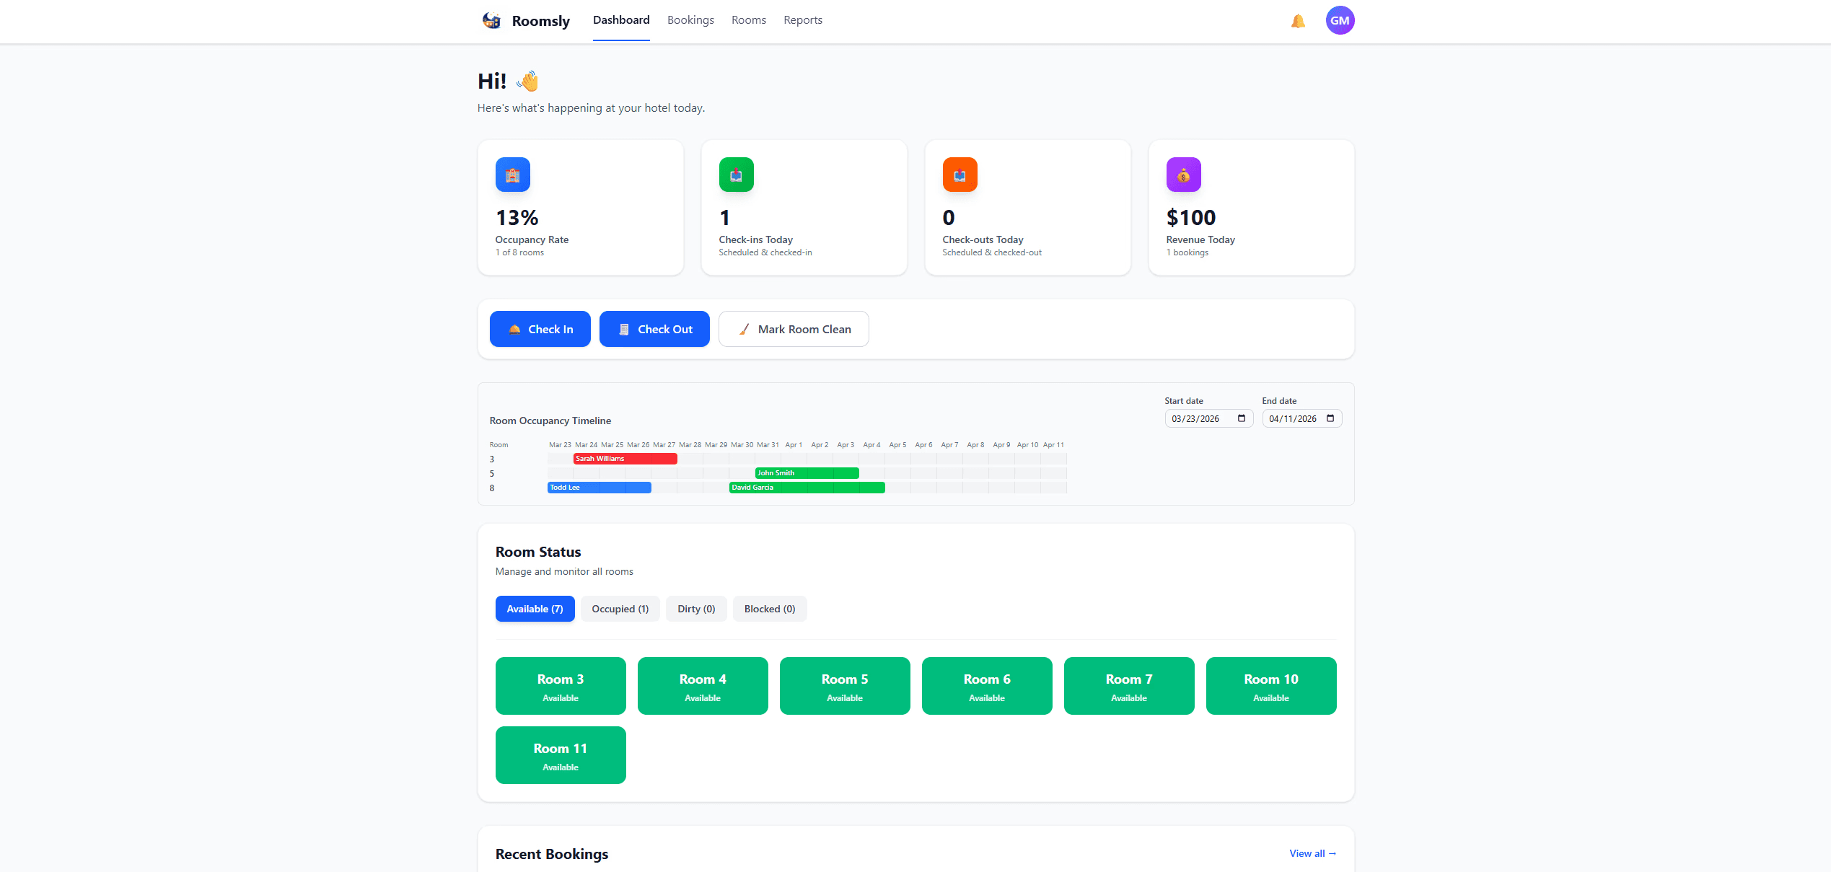This screenshot has width=1831, height=872.
Task: Click the green Check-ins Today icon
Action: click(x=736, y=175)
